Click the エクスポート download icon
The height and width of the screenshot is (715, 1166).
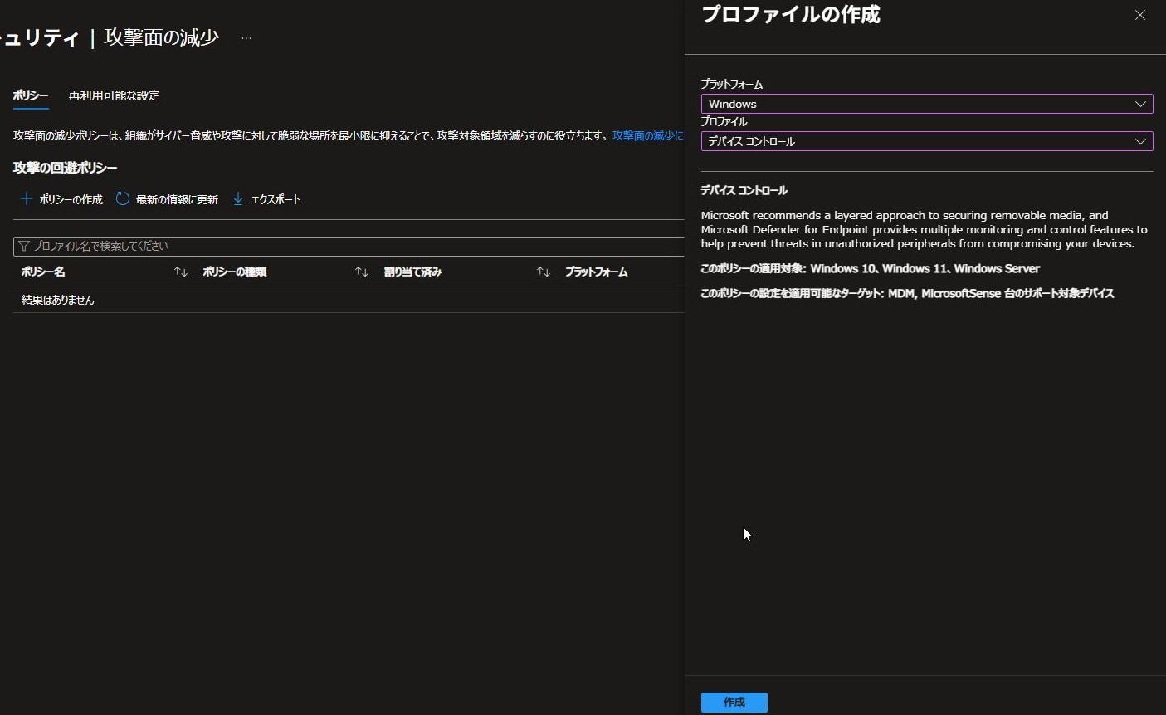238,199
